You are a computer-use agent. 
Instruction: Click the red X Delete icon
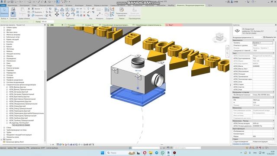[84, 16]
